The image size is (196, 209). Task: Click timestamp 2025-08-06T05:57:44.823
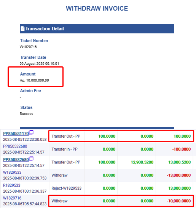click(x=25, y=204)
